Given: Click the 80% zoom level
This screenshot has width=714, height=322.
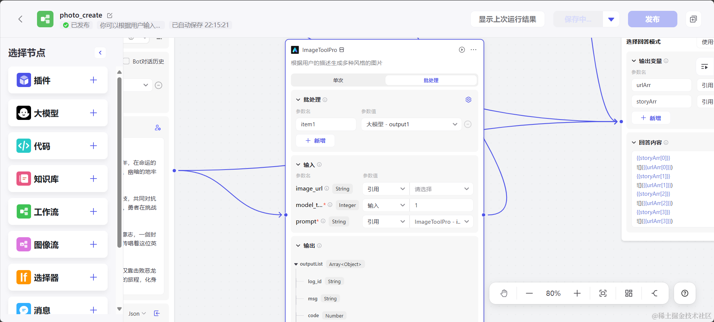Looking at the screenshot, I should tap(553, 293).
